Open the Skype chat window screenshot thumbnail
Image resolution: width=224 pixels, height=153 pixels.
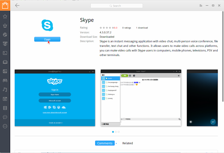tap(141, 98)
